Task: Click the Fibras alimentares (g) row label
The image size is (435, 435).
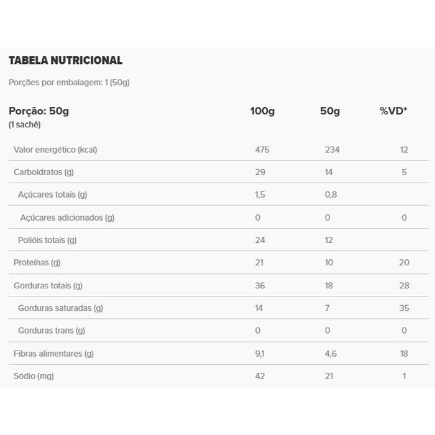Action: pyautogui.click(x=53, y=354)
